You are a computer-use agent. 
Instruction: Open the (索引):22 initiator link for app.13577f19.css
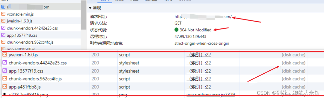pos(199,71)
